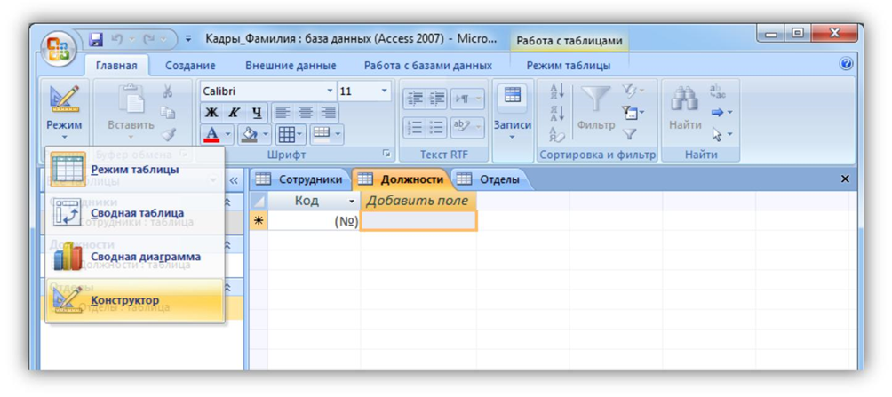Center align text in Шрифт group
Viewport: 892px width, 397px height.
305,112
